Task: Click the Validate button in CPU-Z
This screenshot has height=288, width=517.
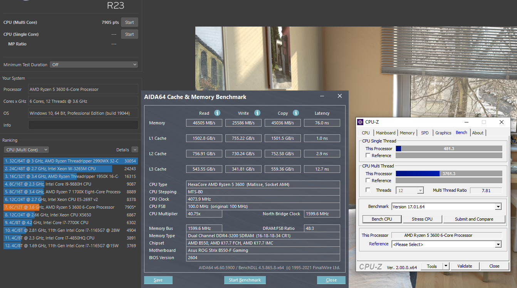Action: tap(465, 266)
